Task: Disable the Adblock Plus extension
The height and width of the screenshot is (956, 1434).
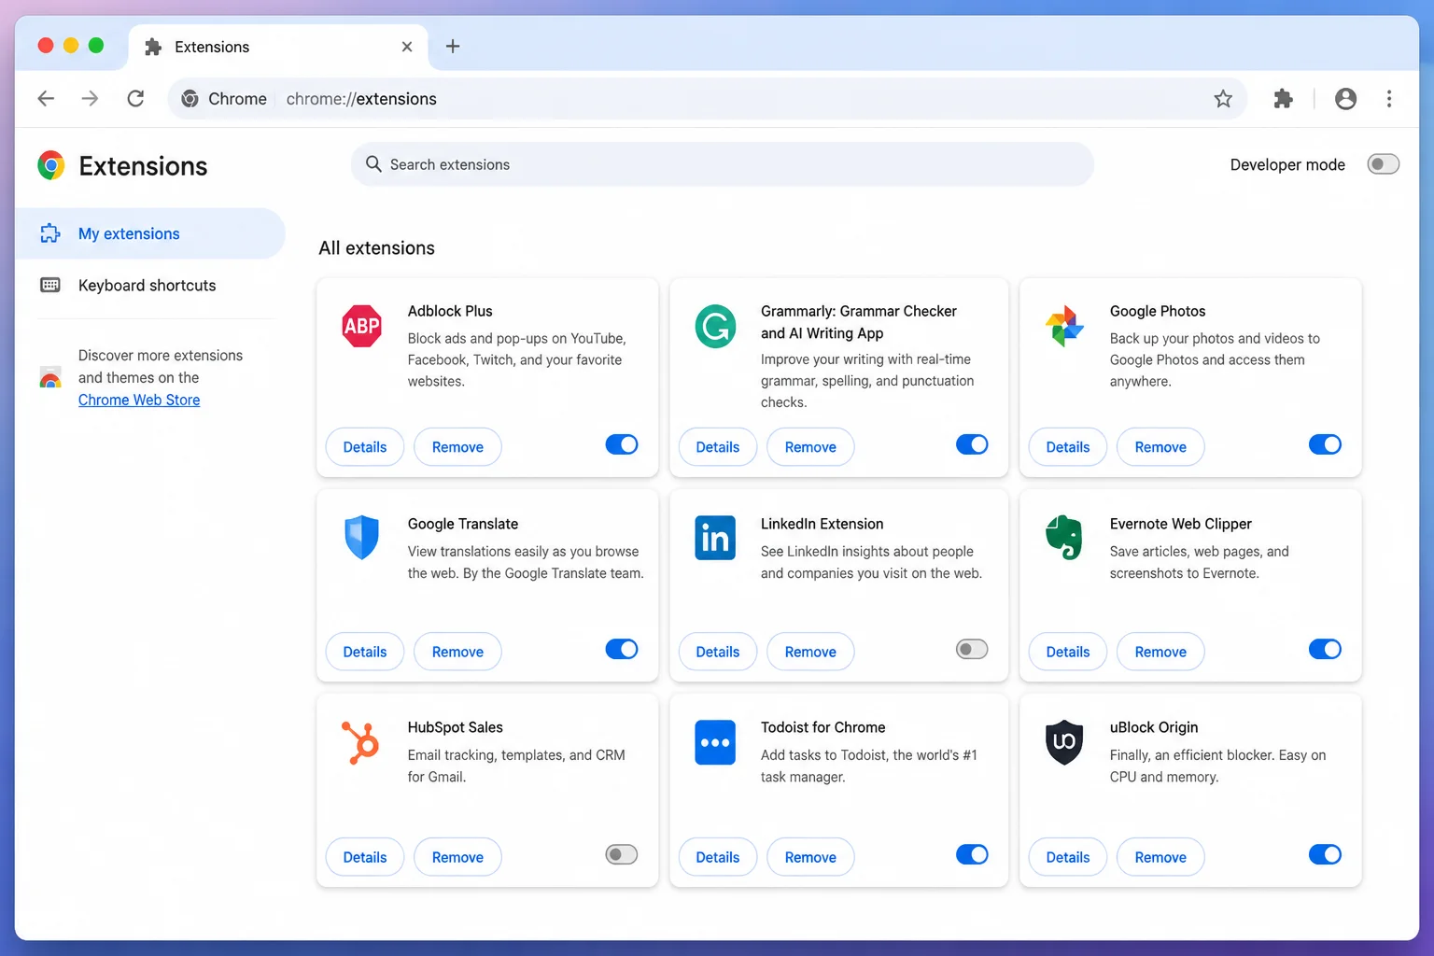Action: tap(622, 444)
